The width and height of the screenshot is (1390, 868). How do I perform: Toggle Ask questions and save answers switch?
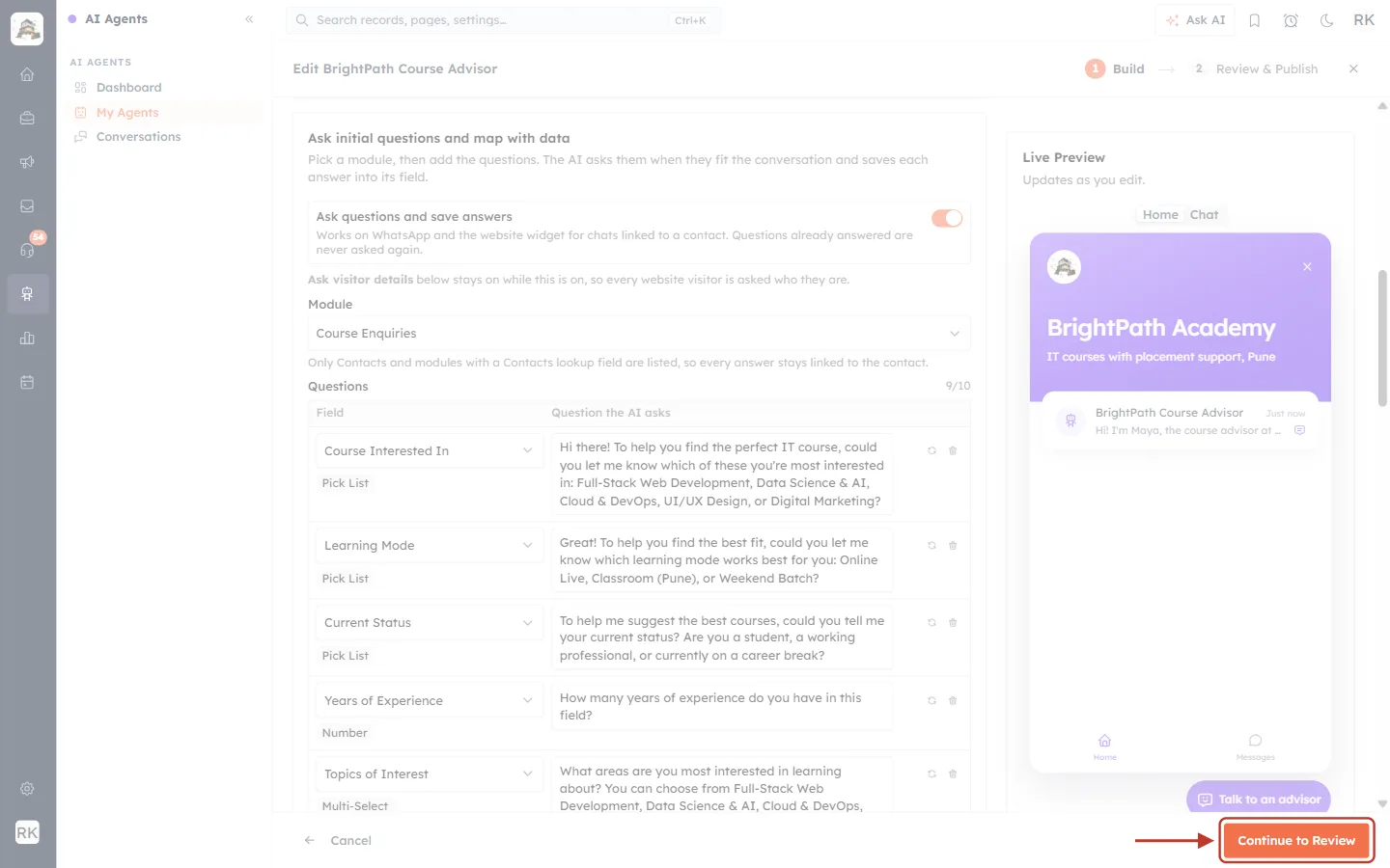click(947, 218)
